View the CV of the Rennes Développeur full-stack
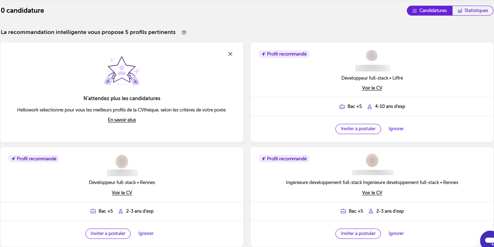 (x=122, y=193)
